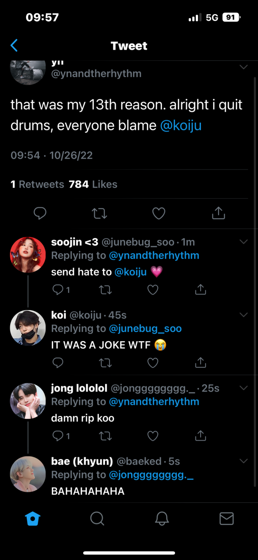The image size is (258, 560).
Task: Open options chevron on main tweet
Action: [x=243, y=67]
